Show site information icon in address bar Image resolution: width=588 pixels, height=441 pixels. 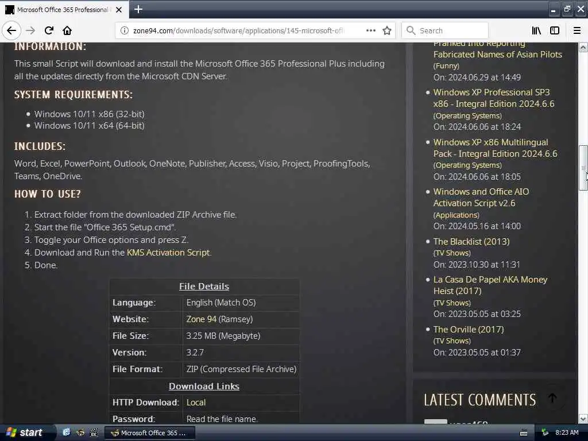coord(124,30)
